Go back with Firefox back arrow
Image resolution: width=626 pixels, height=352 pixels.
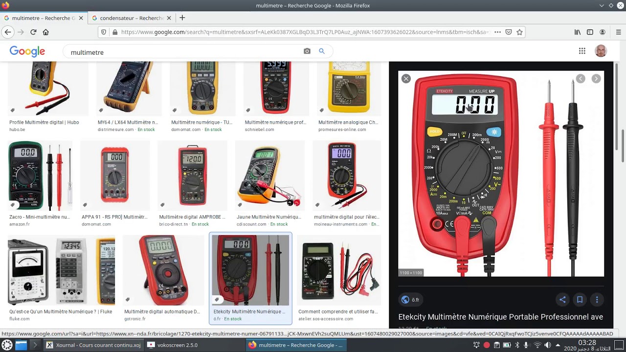pos(8,32)
